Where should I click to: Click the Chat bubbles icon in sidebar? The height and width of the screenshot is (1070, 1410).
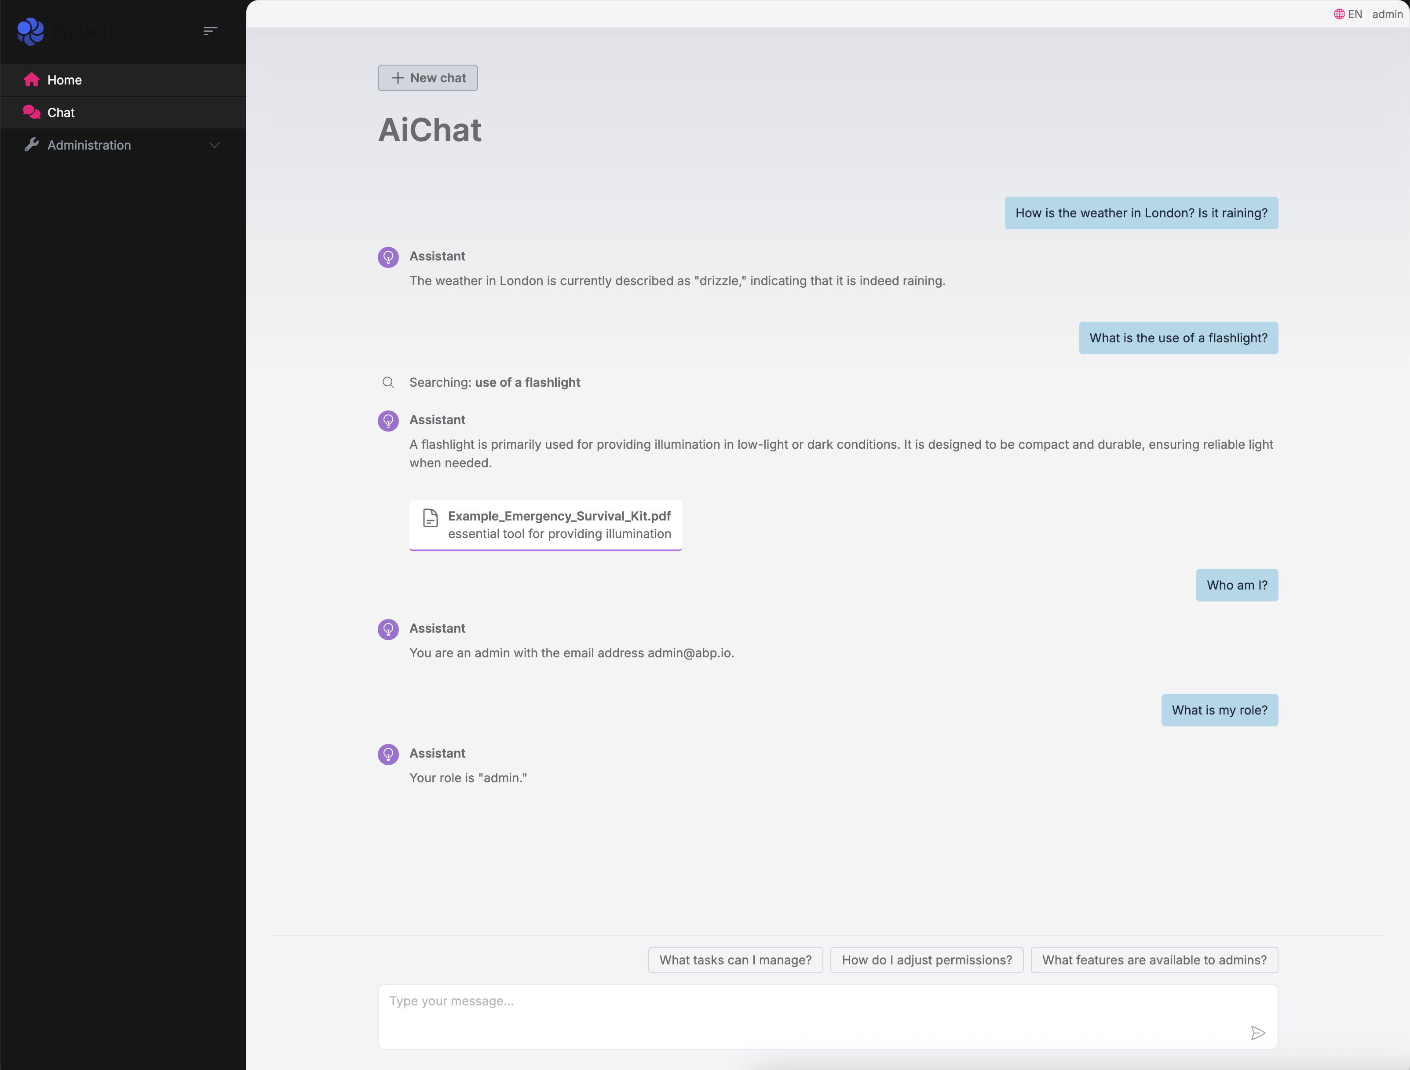click(x=31, y=112)
